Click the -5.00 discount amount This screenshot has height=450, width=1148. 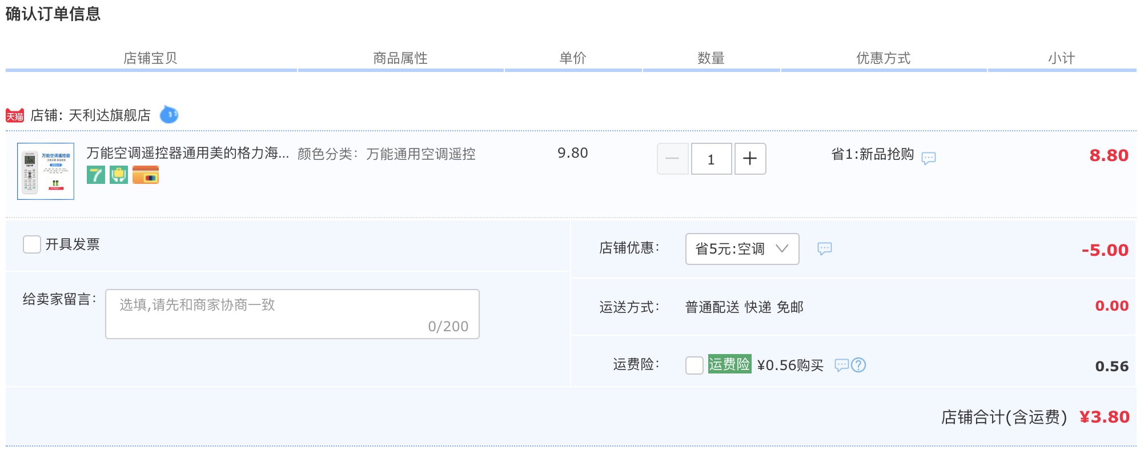[x=1105, y=250]
